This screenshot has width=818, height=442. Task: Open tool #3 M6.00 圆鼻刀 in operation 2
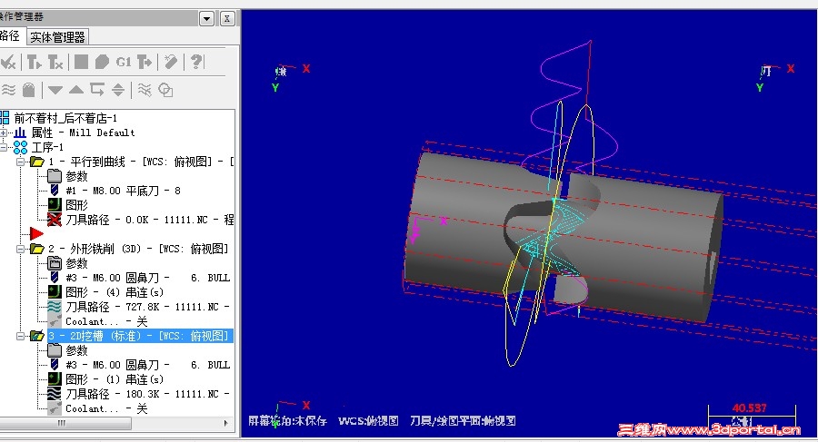click(147, 279)
